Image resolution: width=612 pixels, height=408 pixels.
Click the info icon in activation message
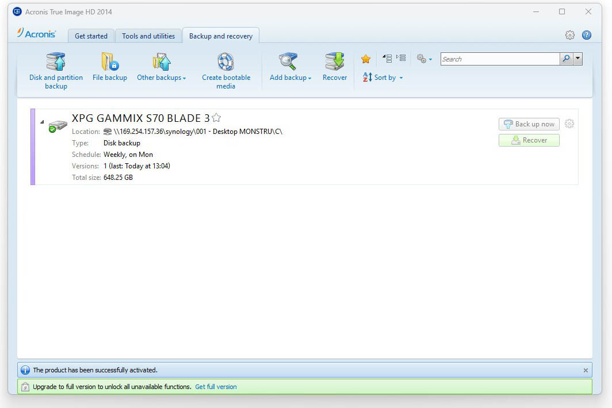tap(25, 369)
